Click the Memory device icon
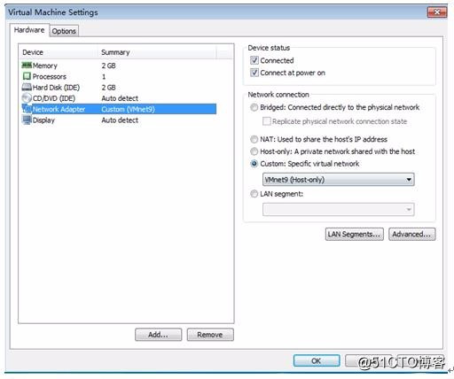 pos(27,66)
